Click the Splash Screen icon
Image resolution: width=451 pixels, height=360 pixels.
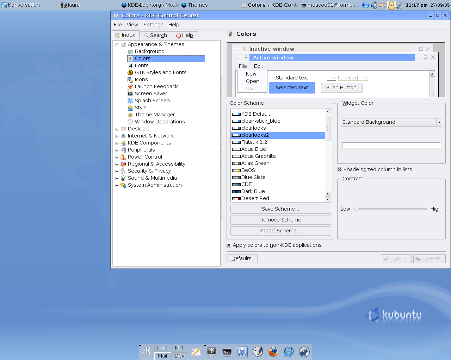130,101
